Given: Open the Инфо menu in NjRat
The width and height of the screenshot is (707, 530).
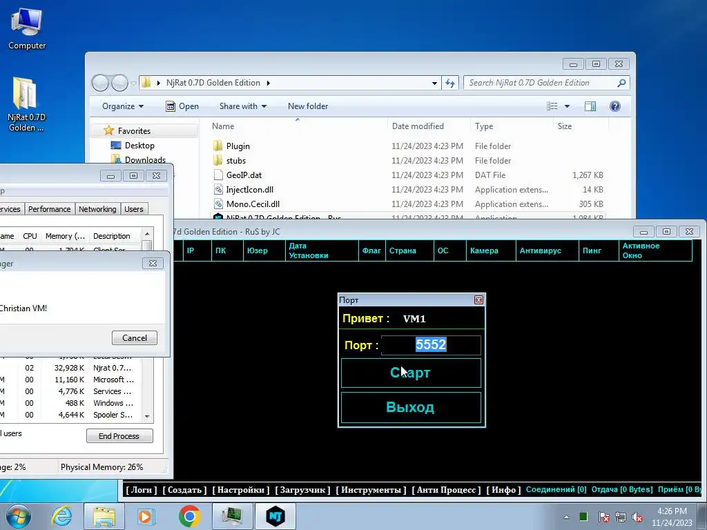Looking at the screenshot, I should coord(503,490).
